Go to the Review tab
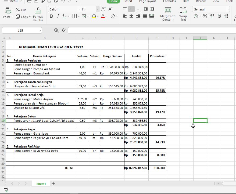The image size is (236, 194). (201, 1)
